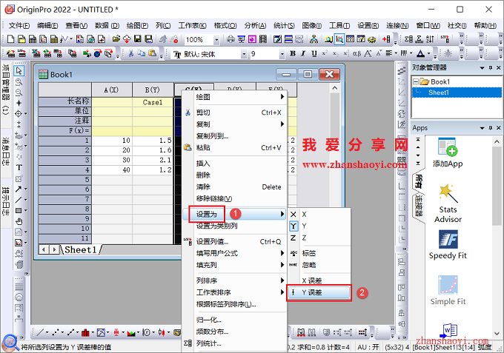Click the Print toolbar icon
Image resolution: width=504 pixels, height=353 pixels.
click(231, 39)
